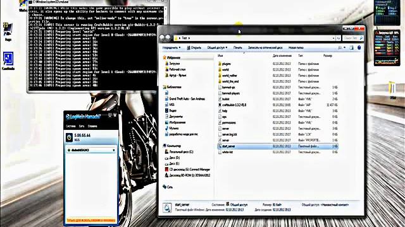The image size is (405, 227).
Task: Open the CPU load desktop gadget
Action: click(x=387, y=48)
